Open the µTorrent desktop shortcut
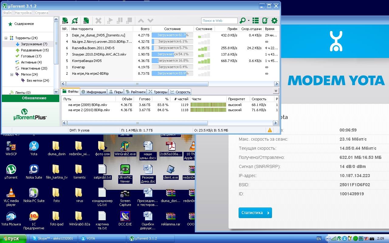Screen dimensions: 389x243 (x=11, y=172)
